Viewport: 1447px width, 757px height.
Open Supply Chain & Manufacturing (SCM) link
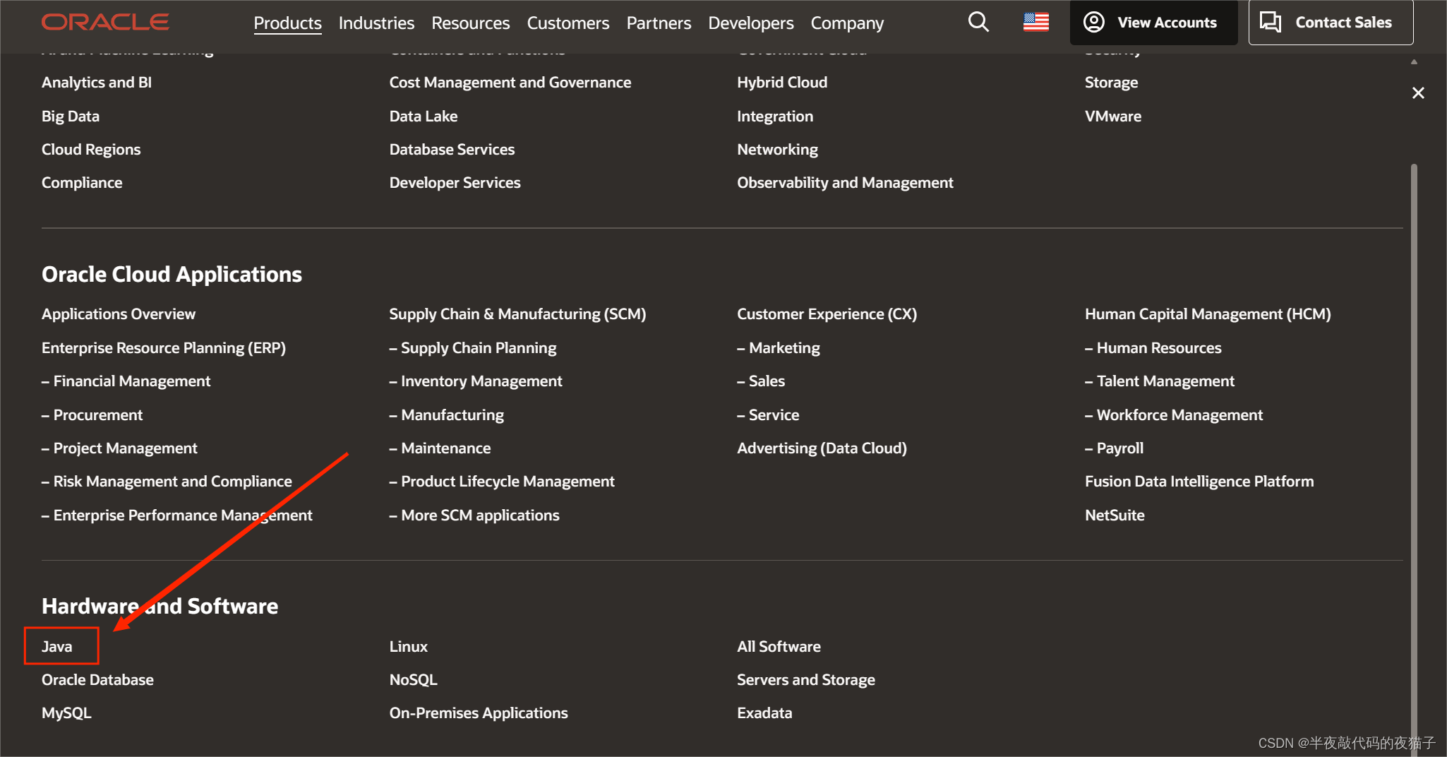click(517, 314)
